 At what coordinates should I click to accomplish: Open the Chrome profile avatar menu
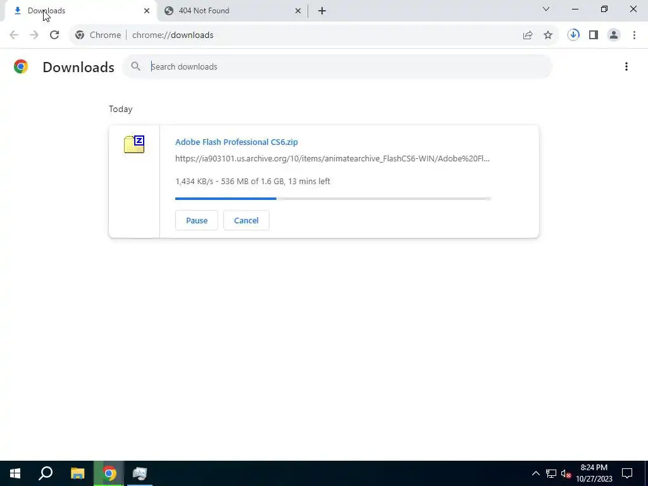pyautogui.click(x=614, y=35)
